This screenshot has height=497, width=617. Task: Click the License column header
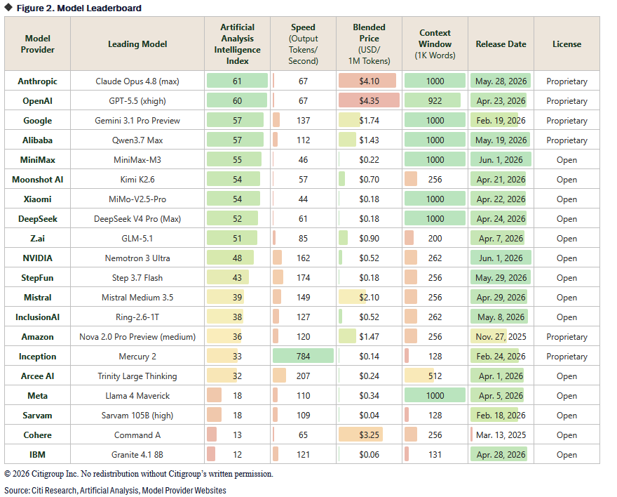point(567,44)
